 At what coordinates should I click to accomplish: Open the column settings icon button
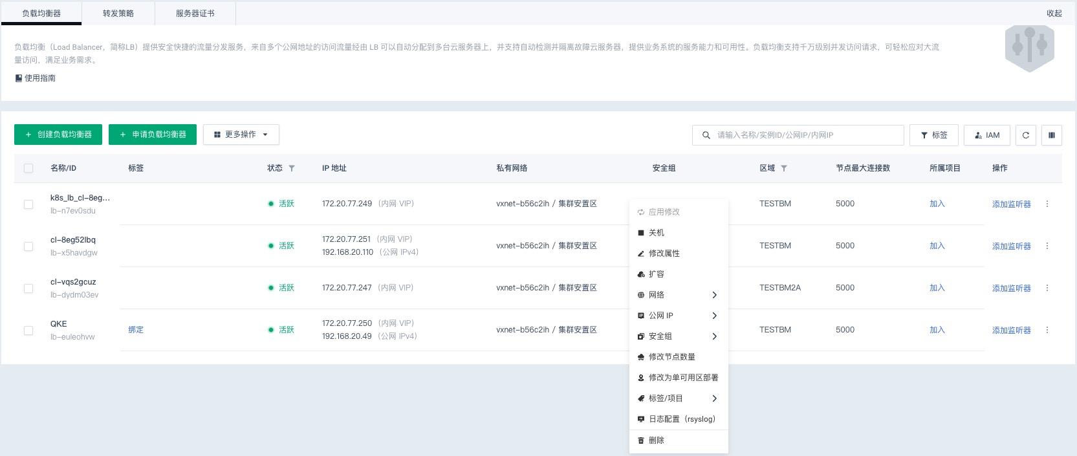1051,135
